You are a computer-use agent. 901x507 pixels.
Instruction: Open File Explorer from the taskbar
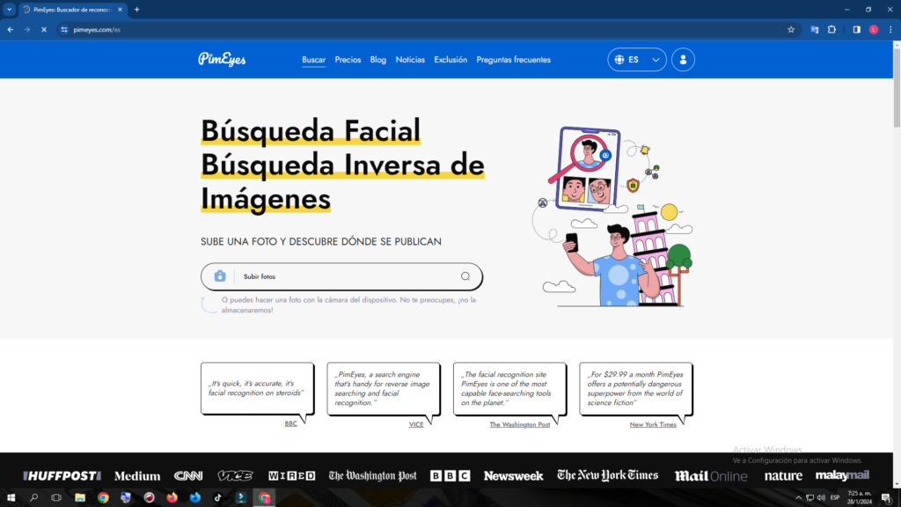pyautogui.click(x=80, y=498)
